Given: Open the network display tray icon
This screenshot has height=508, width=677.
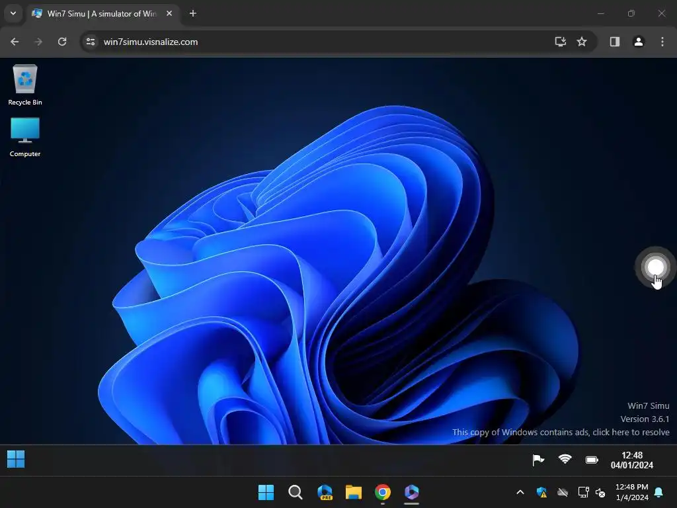Looking at the screenshot, I should click(x=583, y=492).
